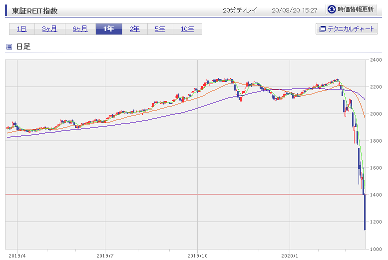Click the 2019/10 x-axis label
The height and width of the screenshot is (260, 388).
point(197,256)
